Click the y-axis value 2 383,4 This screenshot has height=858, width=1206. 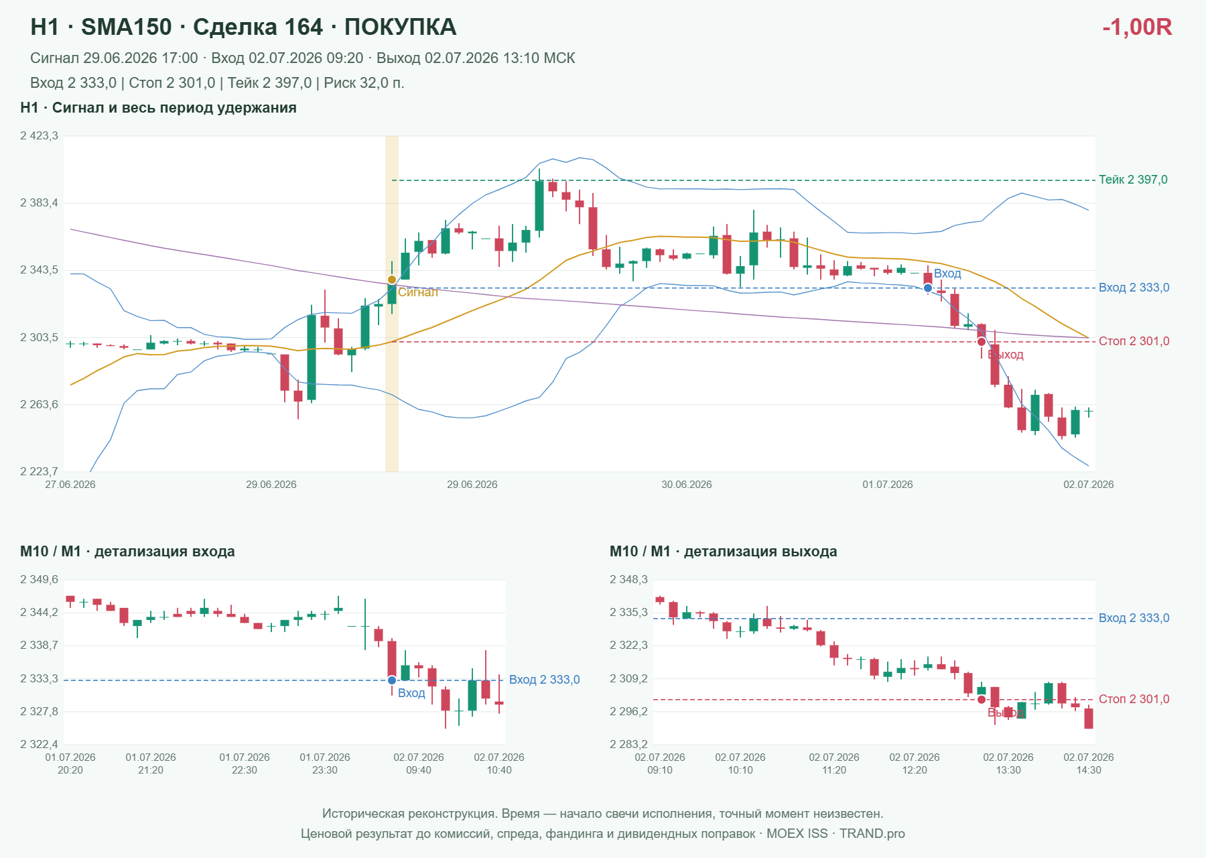(x=39, y=203)
